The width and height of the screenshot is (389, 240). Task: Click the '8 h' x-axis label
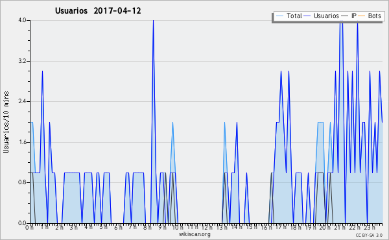147,228
